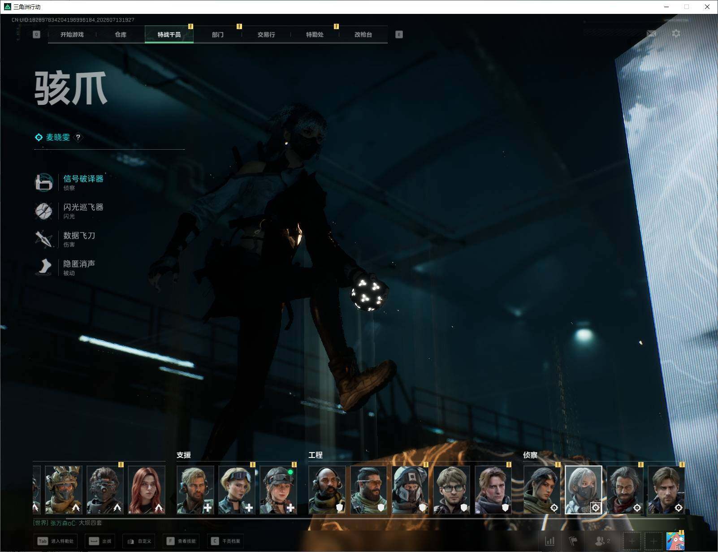Open the 交易行 tab
This screenshot has height=552, width=718.
(266, 34)
